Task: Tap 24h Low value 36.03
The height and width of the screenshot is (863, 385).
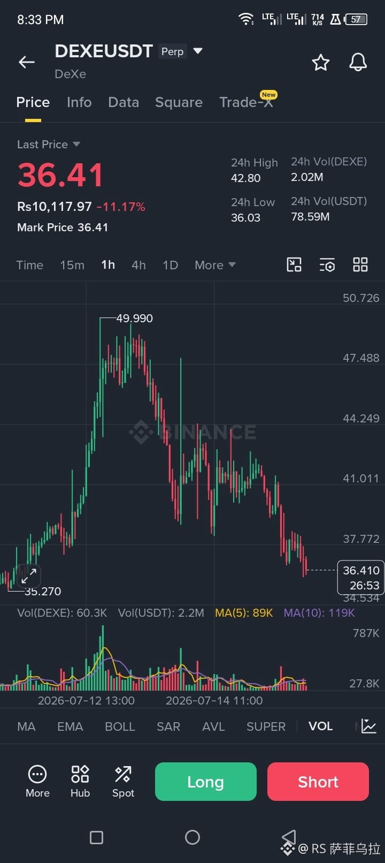Action: pos(246,217)
